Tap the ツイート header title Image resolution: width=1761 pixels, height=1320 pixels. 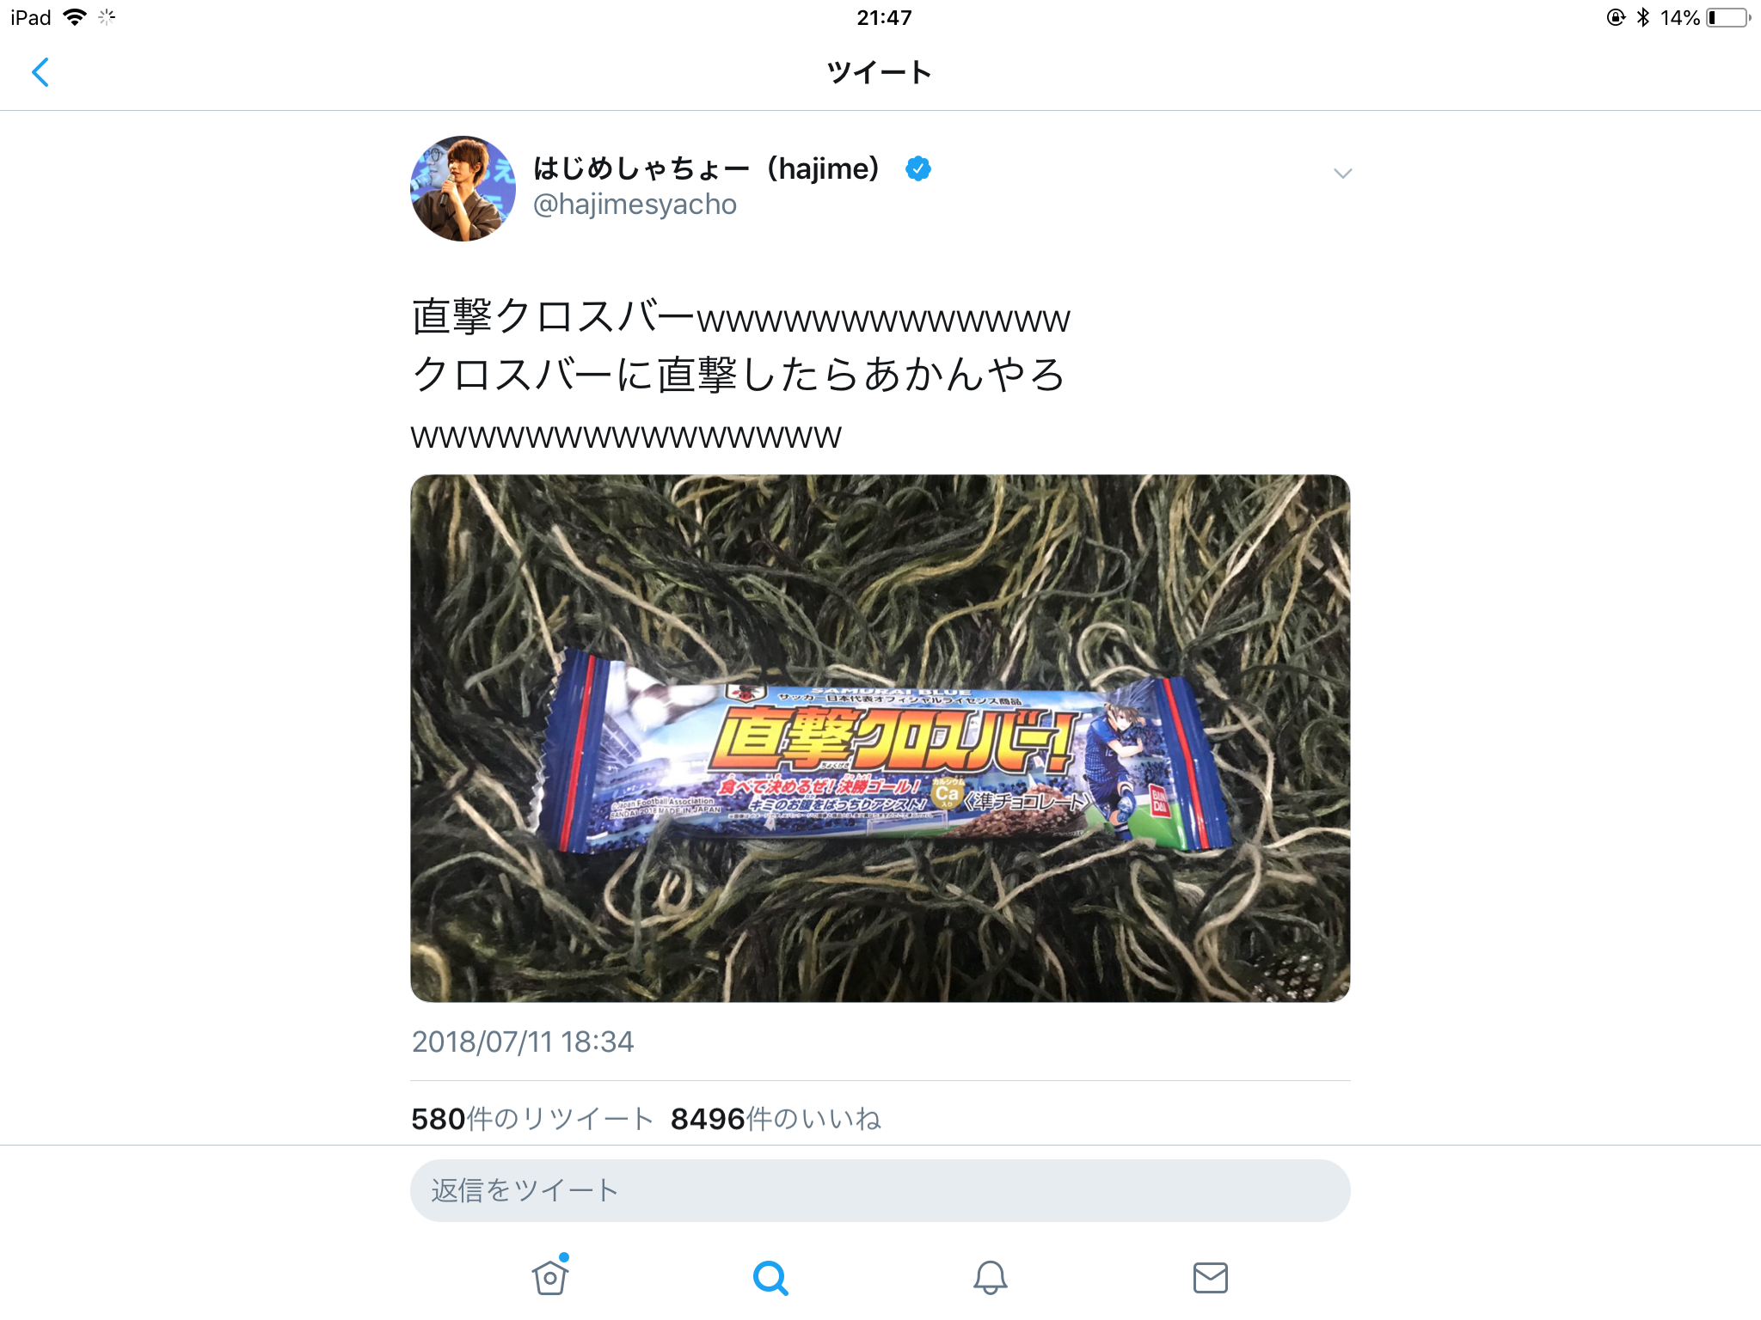point(880,73)
